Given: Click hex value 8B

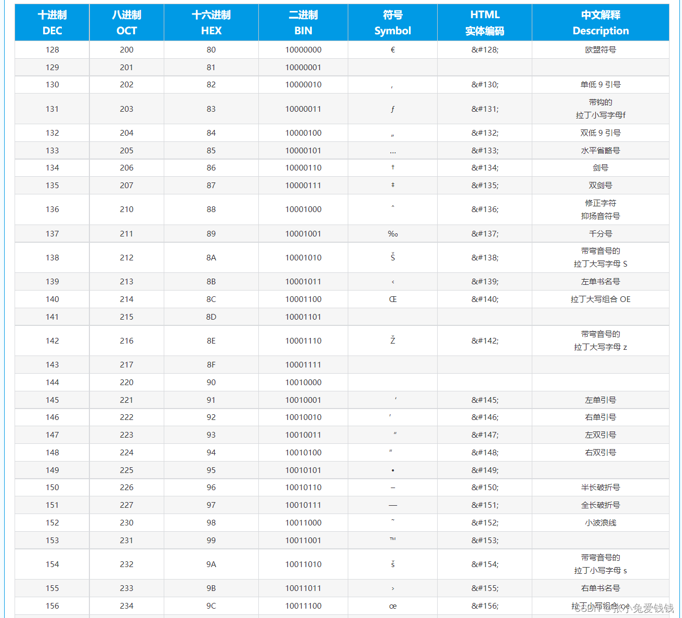Looking at the screenshot, I should tap(211, 282).
